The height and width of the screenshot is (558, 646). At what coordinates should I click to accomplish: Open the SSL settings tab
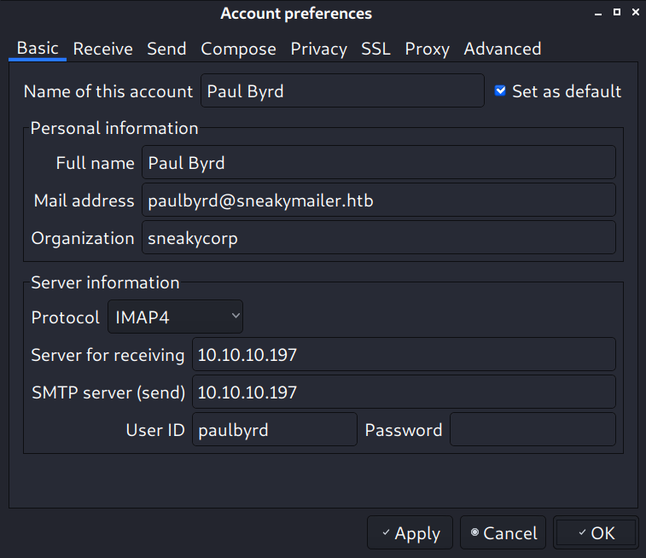coord(375,49)
